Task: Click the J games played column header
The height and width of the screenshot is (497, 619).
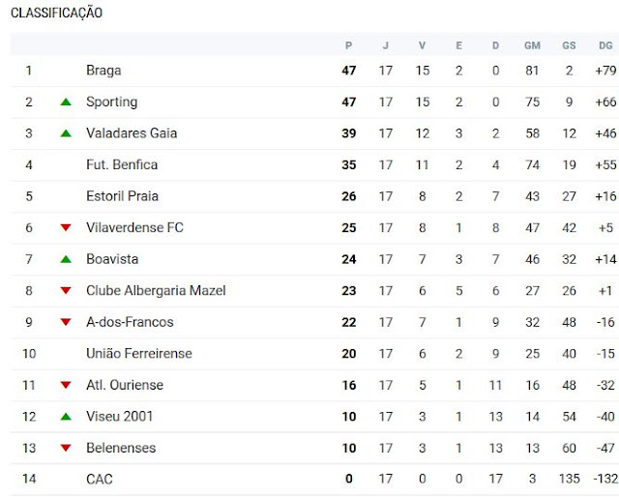Action: [386, 45]
